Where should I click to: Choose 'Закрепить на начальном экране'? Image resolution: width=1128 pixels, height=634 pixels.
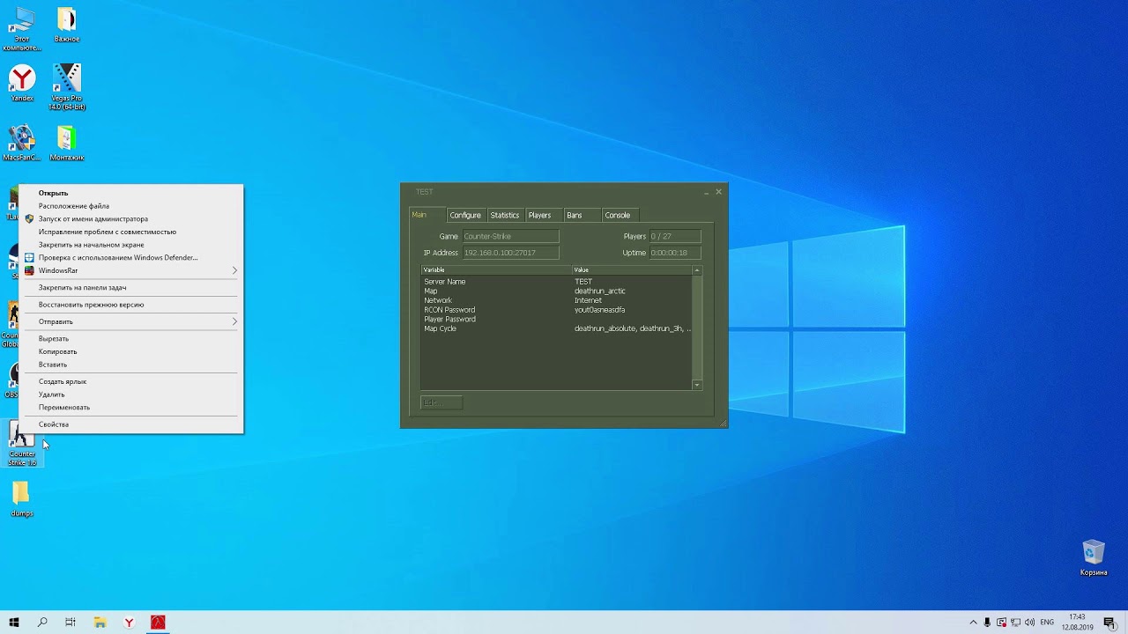tap(130, 245)
